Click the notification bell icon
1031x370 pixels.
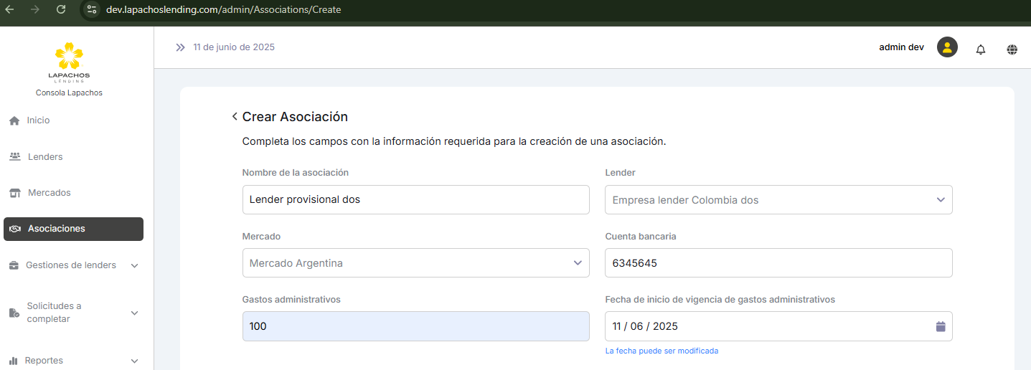pos(980,49)
